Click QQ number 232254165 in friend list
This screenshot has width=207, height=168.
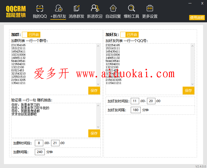point(113,45)
